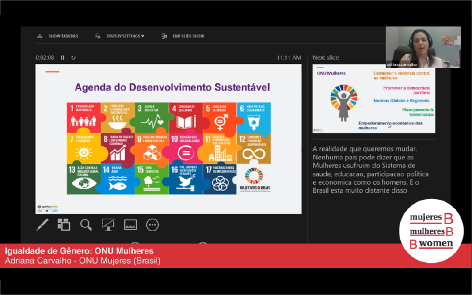The width and height of the screenshot is (472, 295).
Task: Select the adriana.carvalho webcam video
Action: (x=423, y=47)
